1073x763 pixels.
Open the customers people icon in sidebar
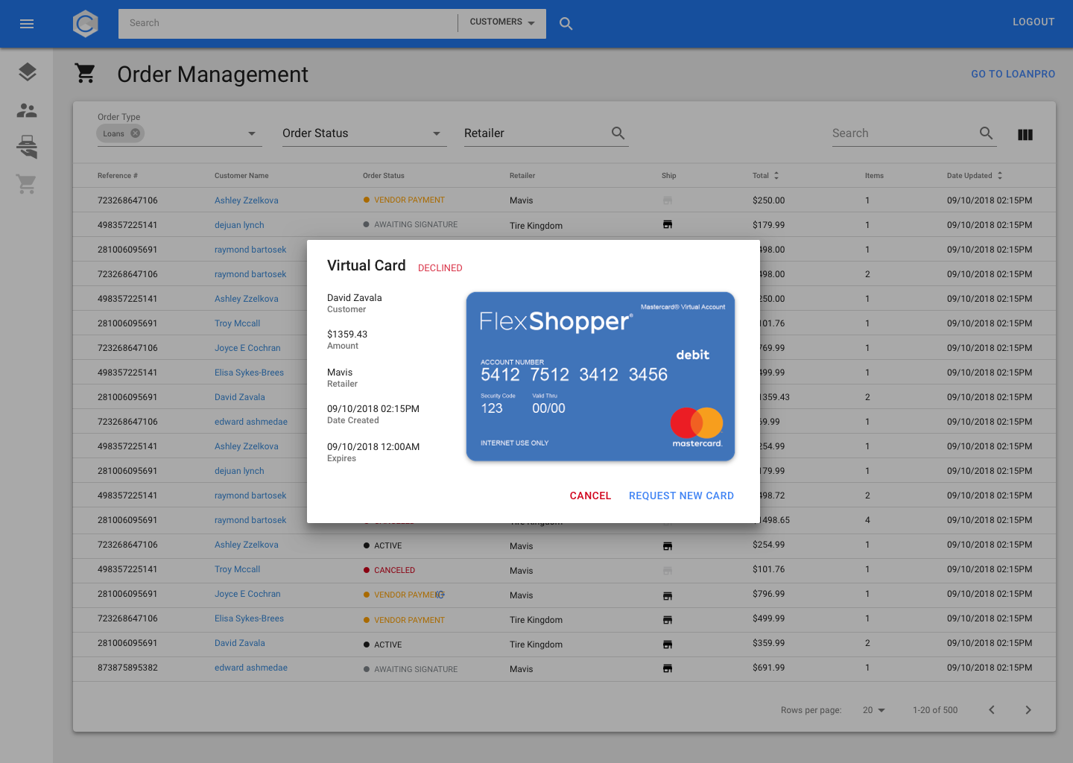(x=27, y=110)
